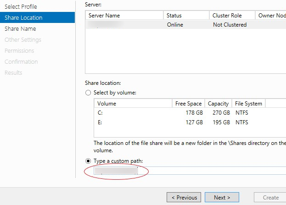Image resolution: width=286 pixels, height=205 pixels.
Task: Click the File System column header
Action: (248, 104)
